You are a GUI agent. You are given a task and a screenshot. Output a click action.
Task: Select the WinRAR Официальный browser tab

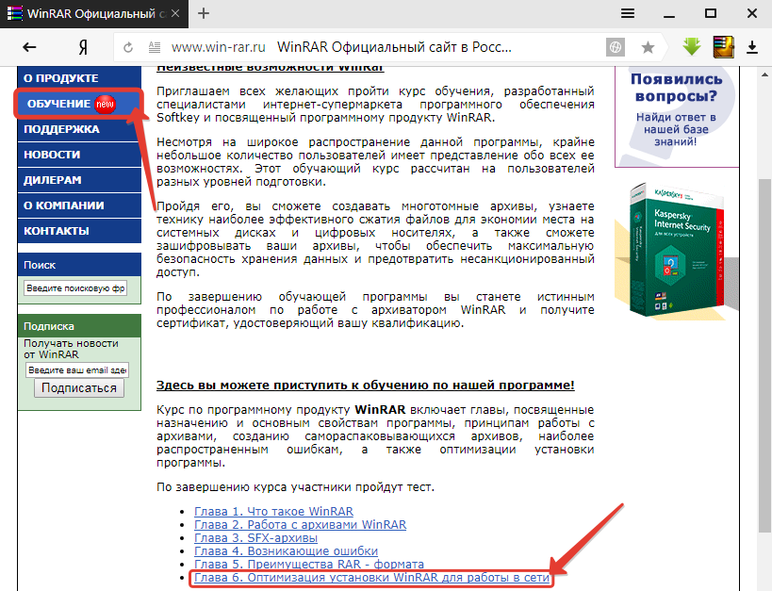tap(94, 14)
